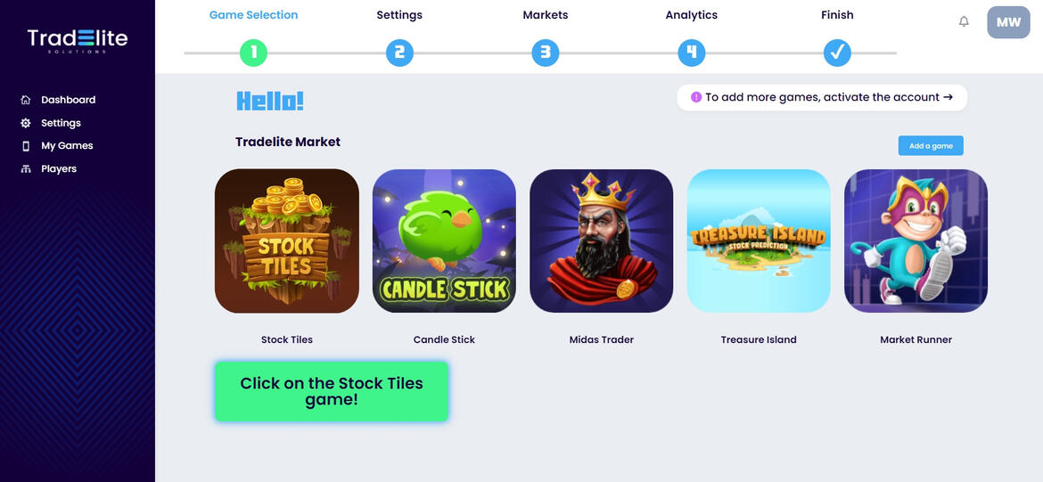Open the Midas Trader game thumbnail
Viewport: 1043px width, 482px height.
pyautogui.click(x=602, y=241)
